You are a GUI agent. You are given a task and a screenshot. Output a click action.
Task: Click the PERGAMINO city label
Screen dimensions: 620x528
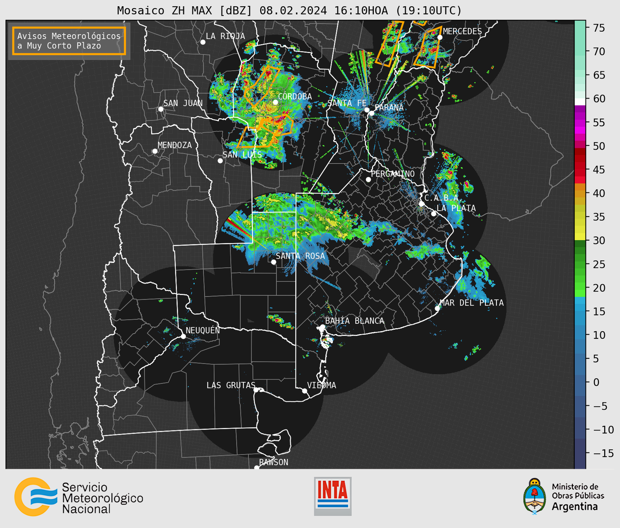click(x=393, y=174)
